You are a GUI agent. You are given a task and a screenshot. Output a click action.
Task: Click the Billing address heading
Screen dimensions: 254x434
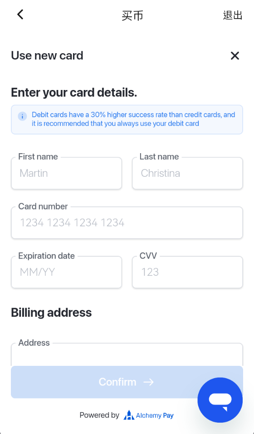[x=51, y=313]
